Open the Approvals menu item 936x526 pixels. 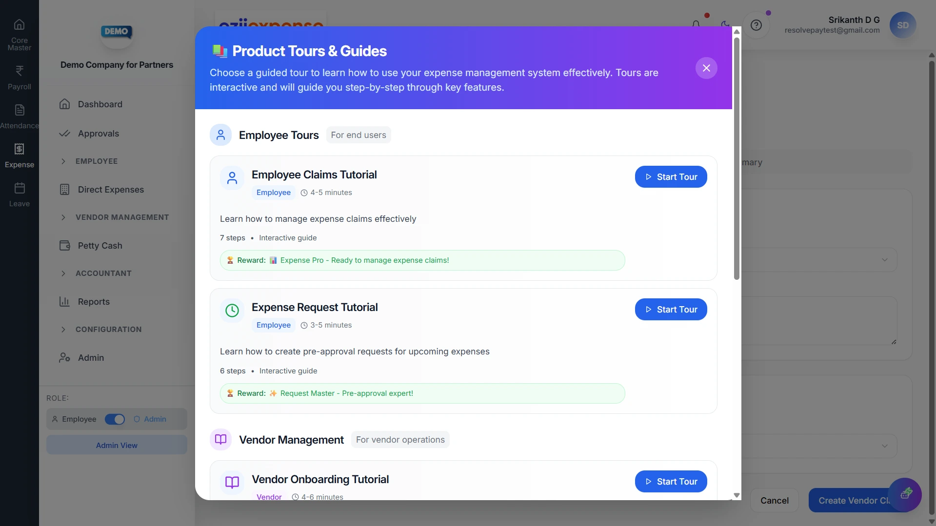99,133
